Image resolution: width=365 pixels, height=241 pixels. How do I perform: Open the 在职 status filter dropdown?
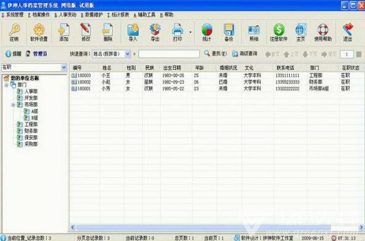coord(64,67)
